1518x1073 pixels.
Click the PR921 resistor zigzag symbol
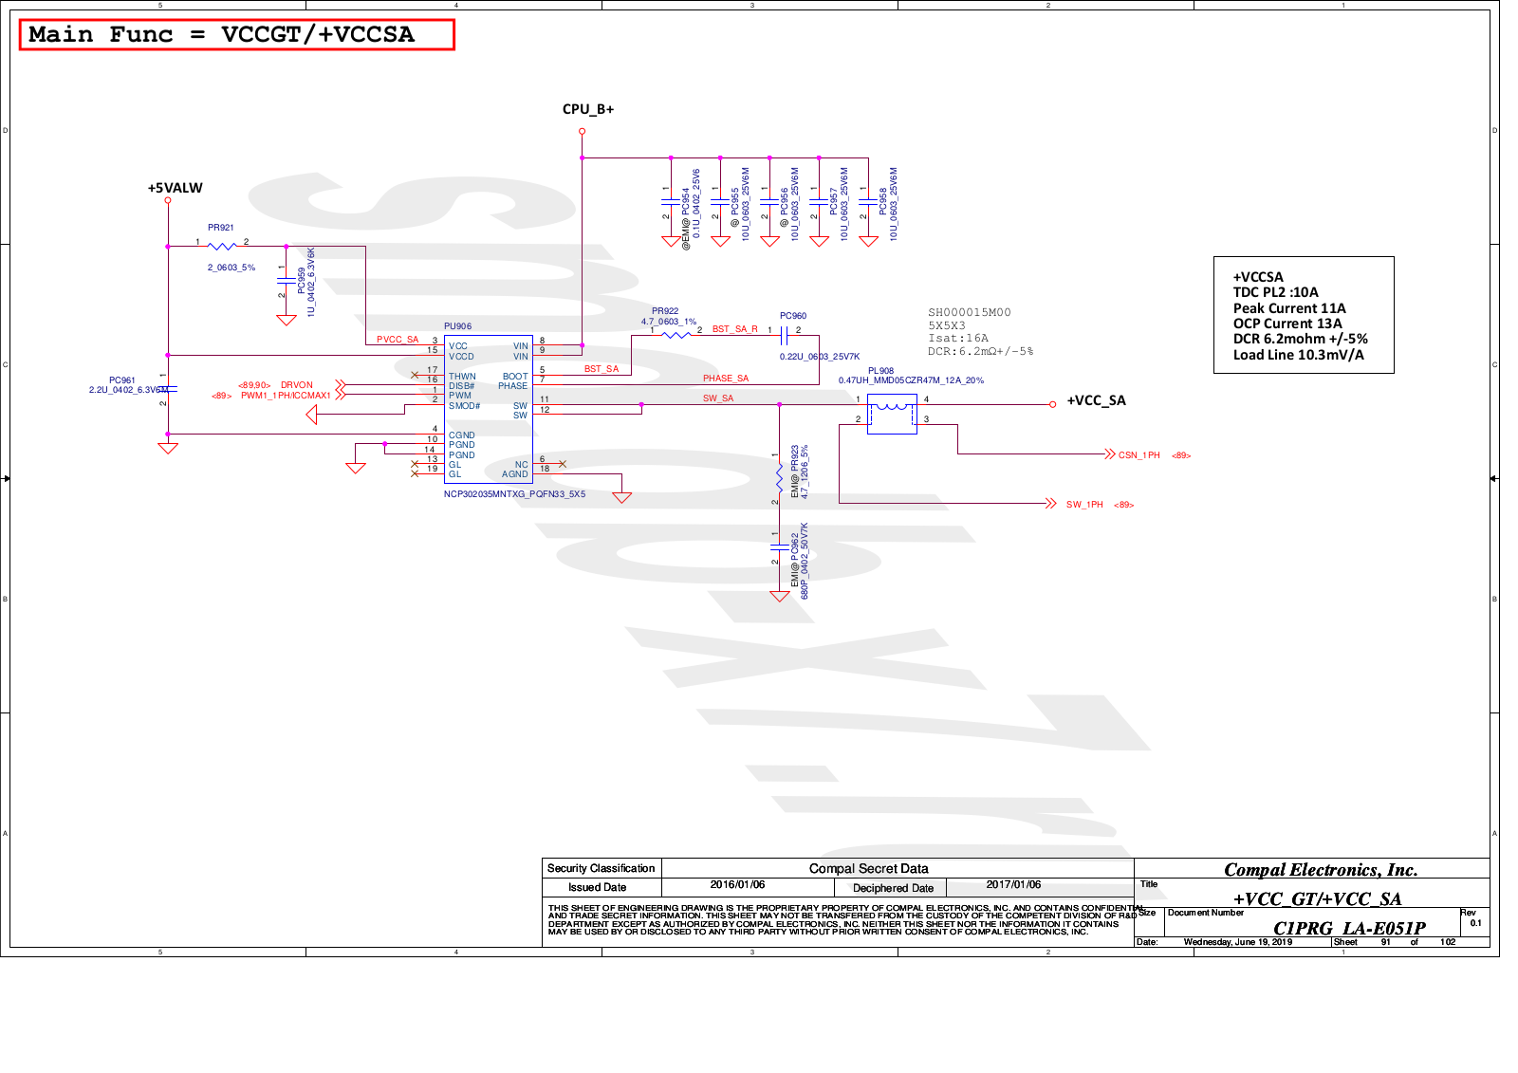tap(221, 246)
